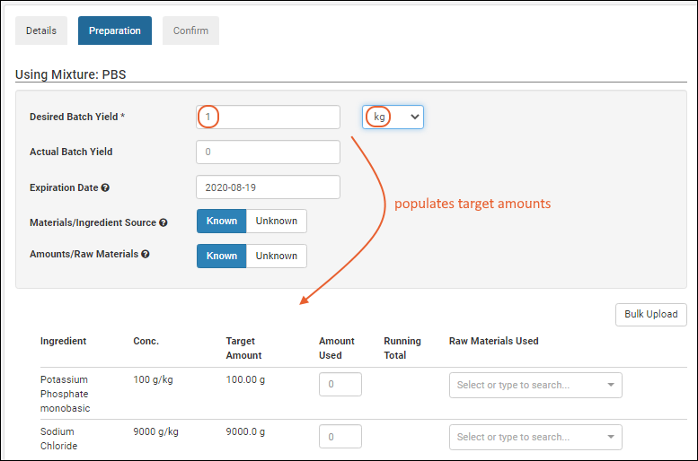Click the Actual Batch Yield field
698x461 pixels.
point(268,152)
